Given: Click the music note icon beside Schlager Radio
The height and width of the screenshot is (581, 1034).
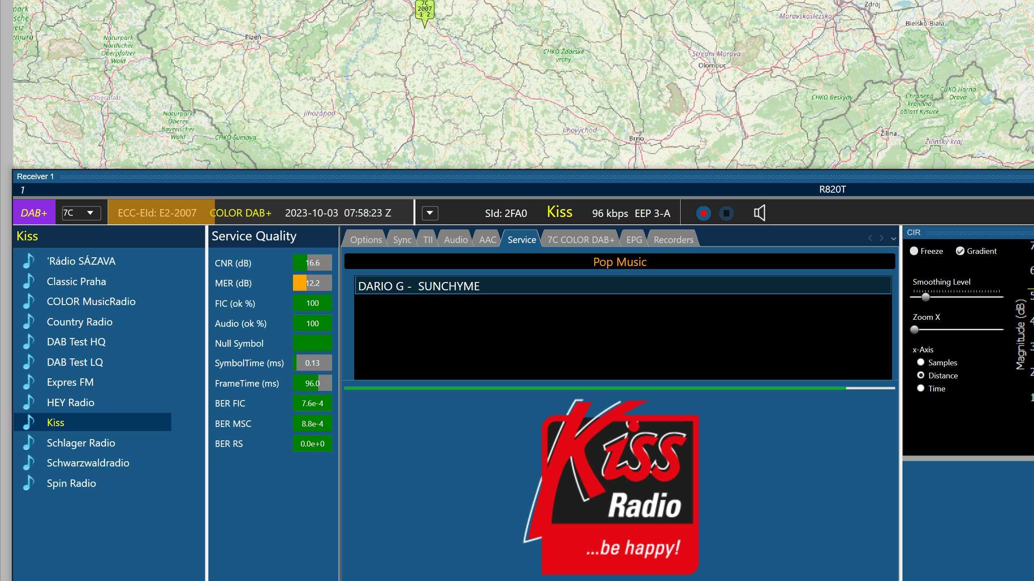Looking at the screenshot, I should (29, 443).
